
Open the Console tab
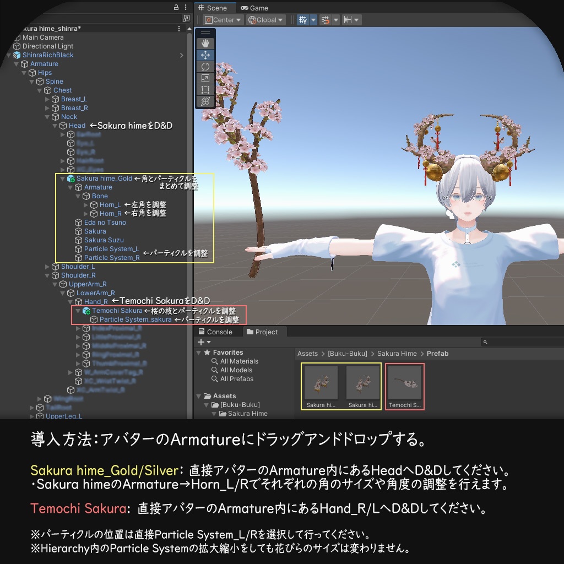click(x=219, y=332)
